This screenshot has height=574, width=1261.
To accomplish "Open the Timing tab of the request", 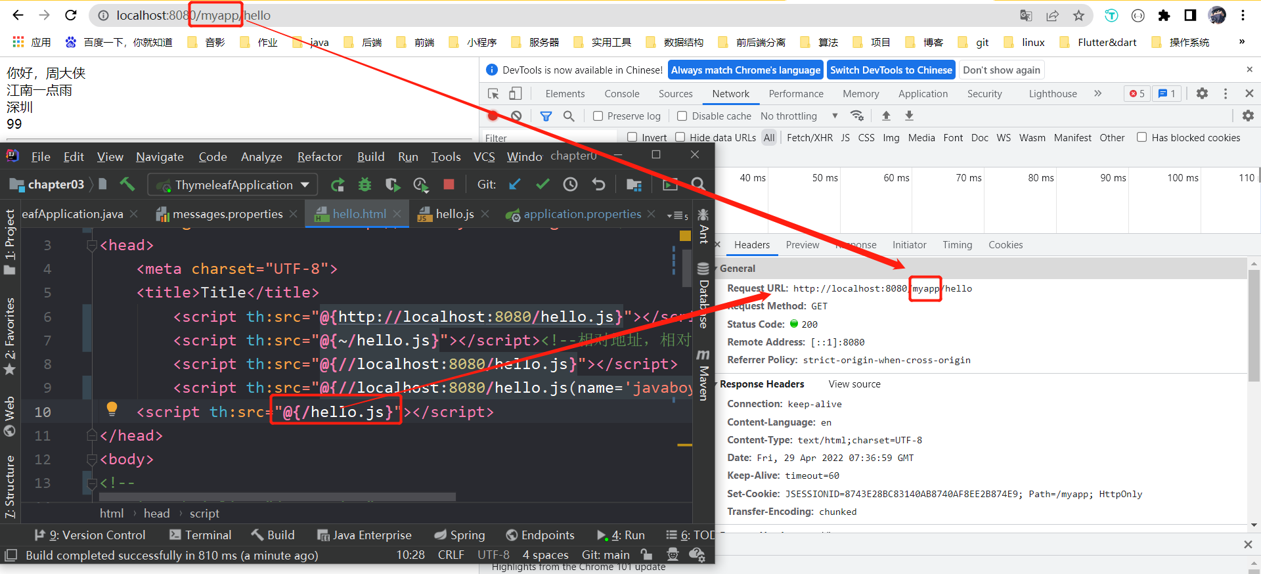I will (x=958, y=245).
